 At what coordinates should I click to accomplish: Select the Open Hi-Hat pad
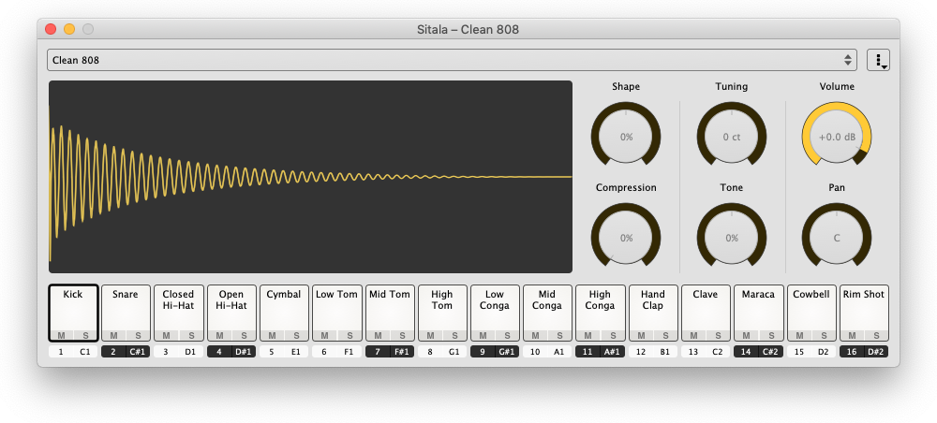coord(231,314)
